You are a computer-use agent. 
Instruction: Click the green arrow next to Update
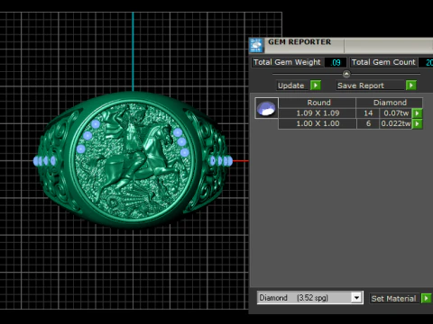click(316, 85)
